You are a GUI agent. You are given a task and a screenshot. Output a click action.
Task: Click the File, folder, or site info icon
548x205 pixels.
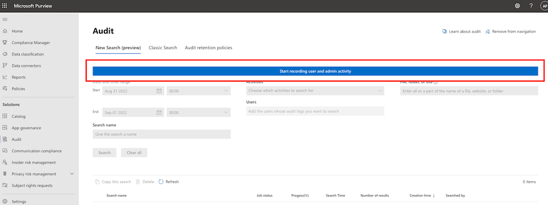point(436,82)
